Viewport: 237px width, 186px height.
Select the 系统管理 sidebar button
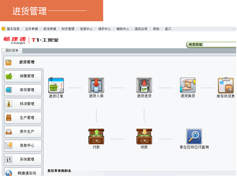(x=23, y=159)
